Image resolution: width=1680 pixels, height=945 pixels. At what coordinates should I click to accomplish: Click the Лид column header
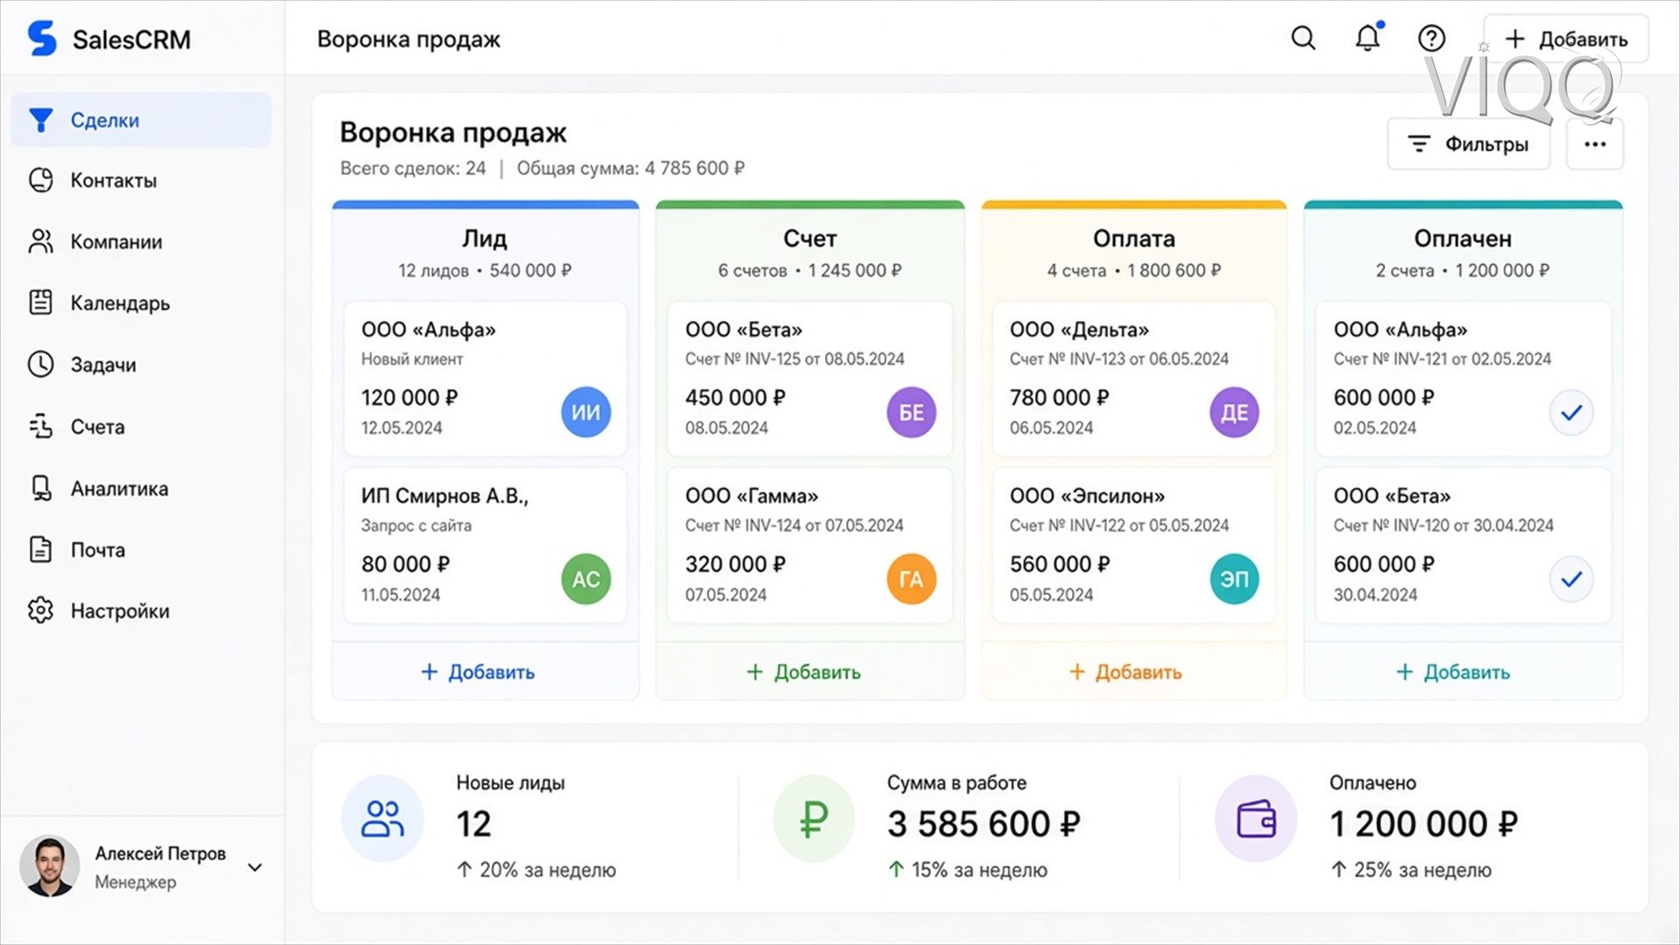(x=485, y=239)
